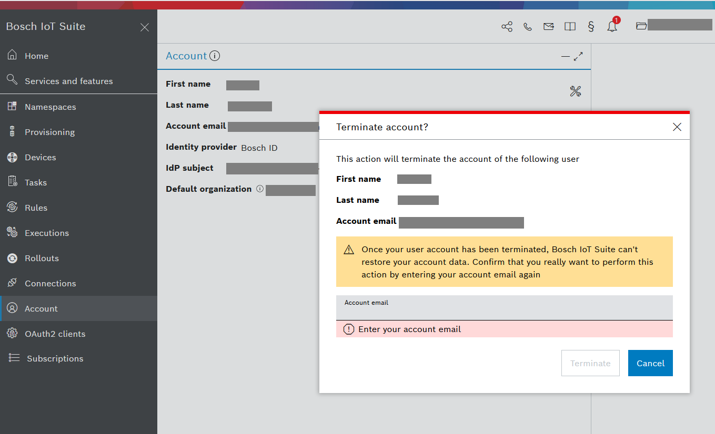
Task: Select Account in sidebar
Action: click(x=79, y=308)
